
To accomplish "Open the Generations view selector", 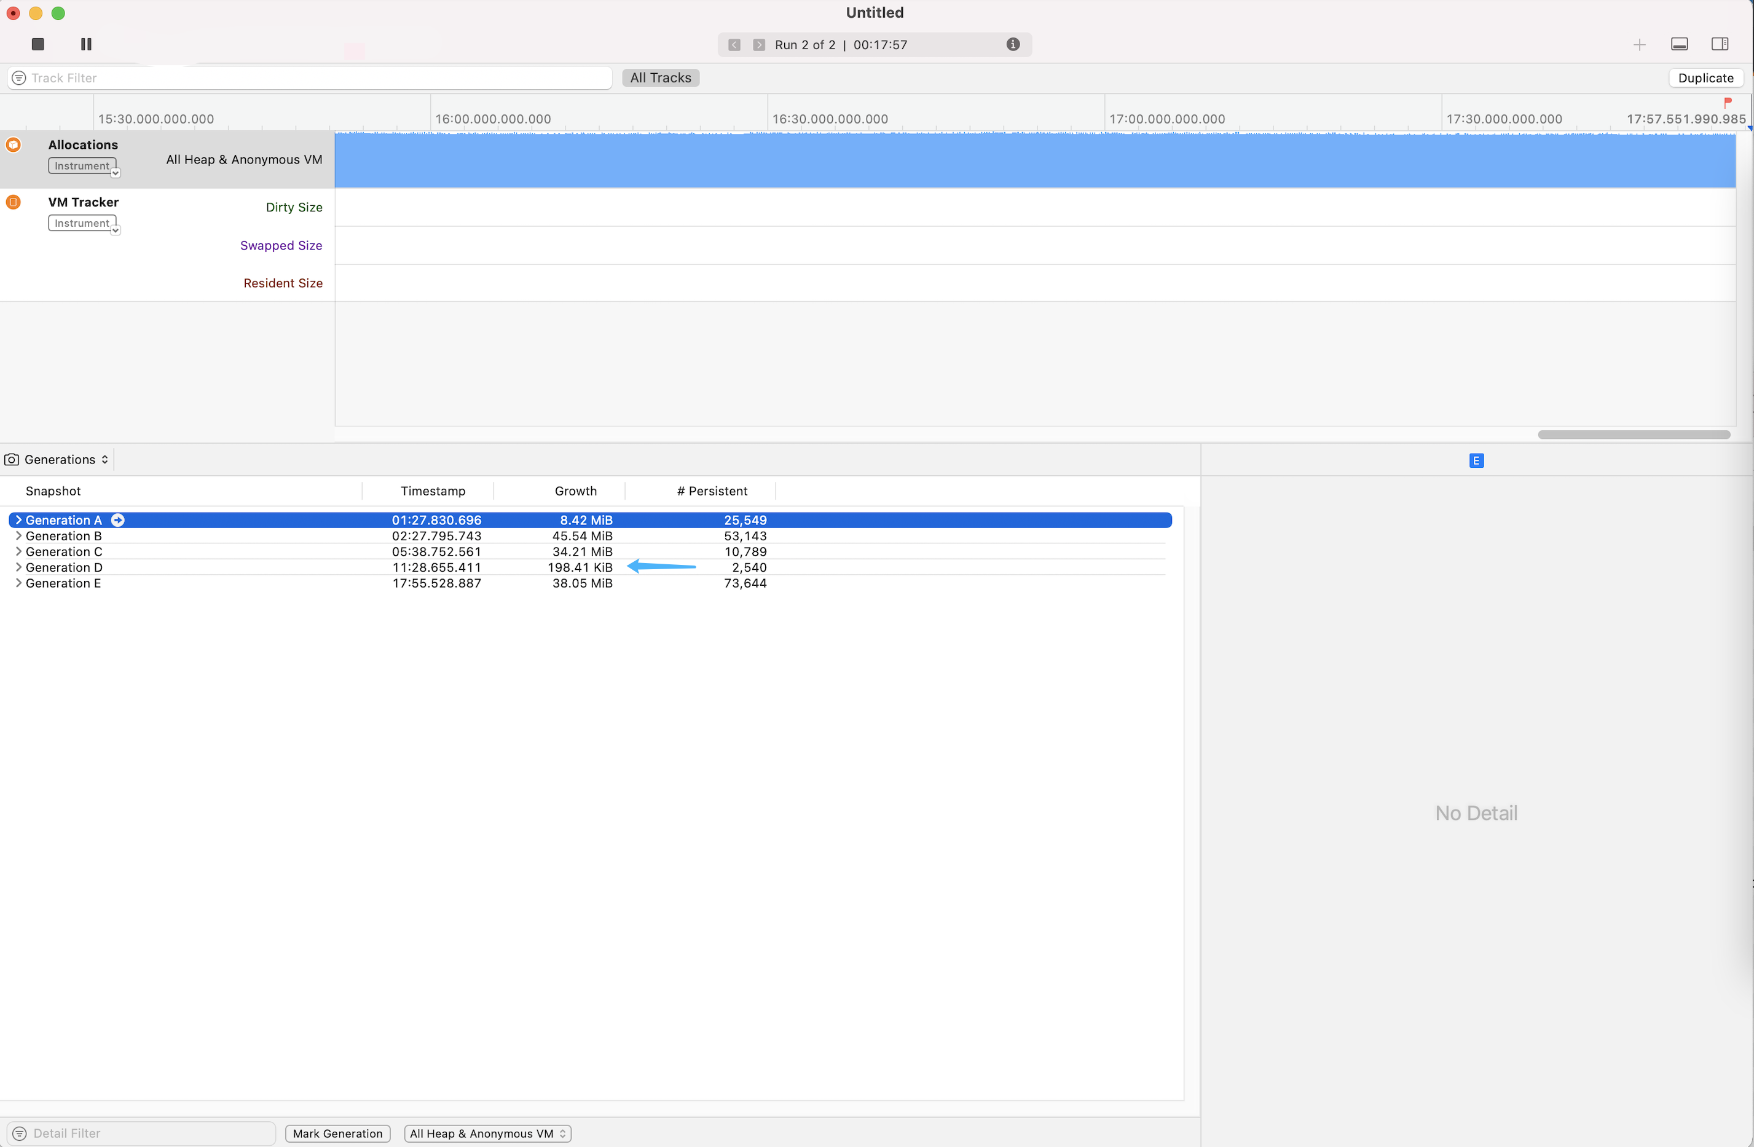I will click(x=66, y=460).
